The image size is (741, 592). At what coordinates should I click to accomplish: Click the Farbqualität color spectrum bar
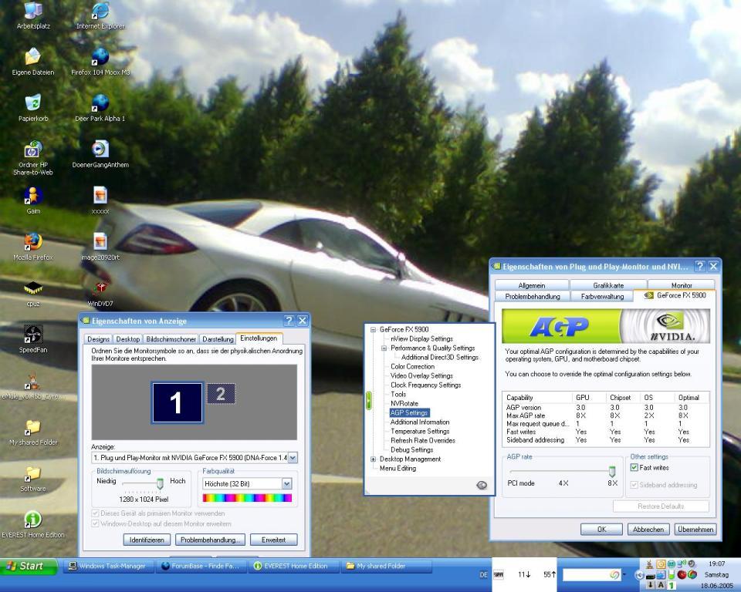pyautogui.click(x=247, y=498)
